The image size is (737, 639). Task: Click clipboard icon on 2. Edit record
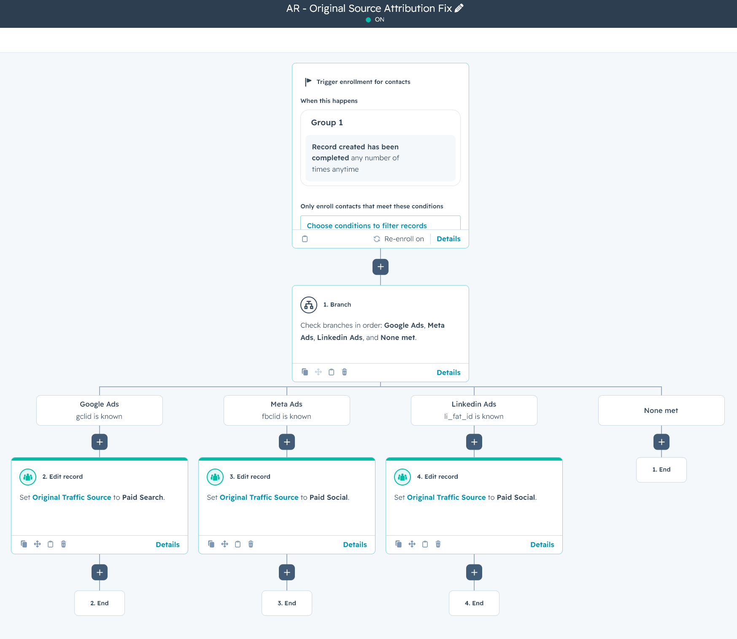pos(51,544)
